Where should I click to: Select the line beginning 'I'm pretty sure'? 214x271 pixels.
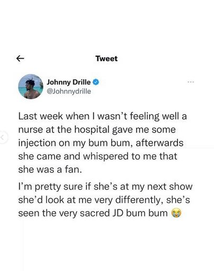click(105, 187)
